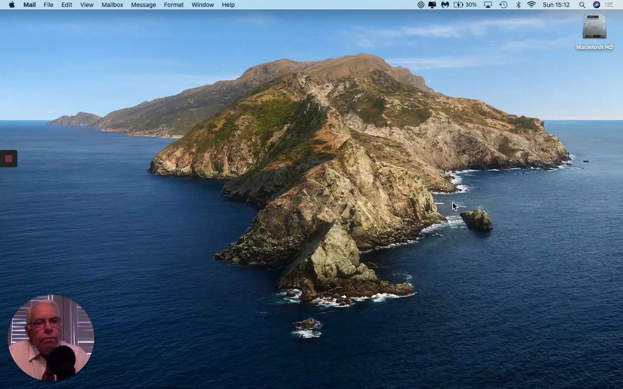Open the Mailbox menu
Screen dimensions: 623x389
pos(112,5)
